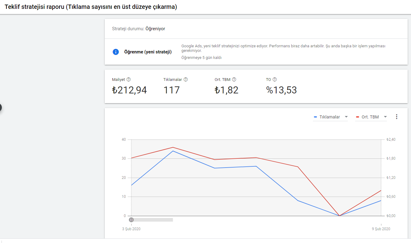The image size is (411, 243).
Task: Click the help icon next to TO
Action: (275, 79)
